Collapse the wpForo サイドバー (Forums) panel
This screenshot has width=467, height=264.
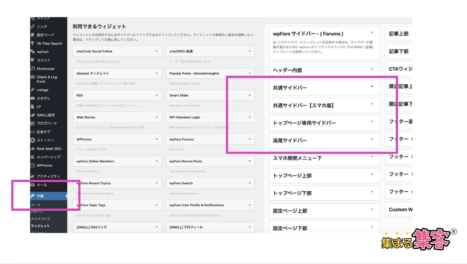click(372, 33)
